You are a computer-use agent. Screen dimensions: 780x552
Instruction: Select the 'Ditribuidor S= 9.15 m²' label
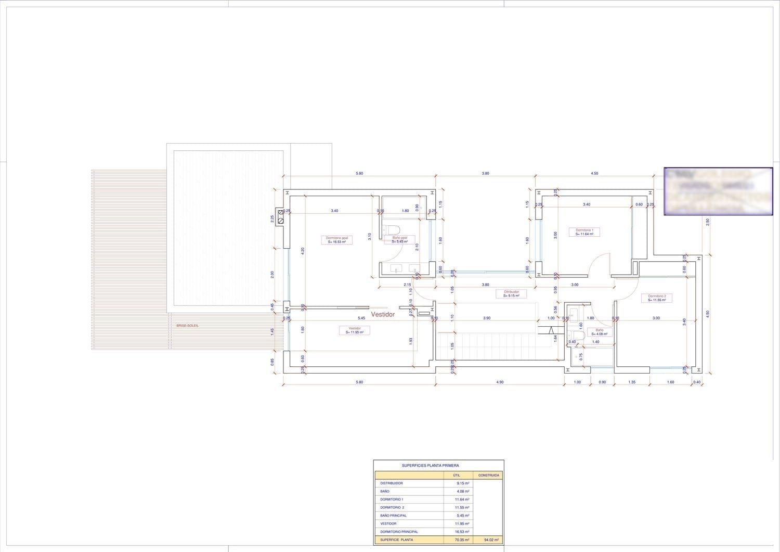pyautogui.click(x=512, y=294)
